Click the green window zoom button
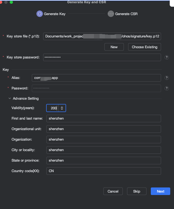Image resolution: width=174 pixels, height=209 pixels. pyautogui.click(x=11, y=2)
